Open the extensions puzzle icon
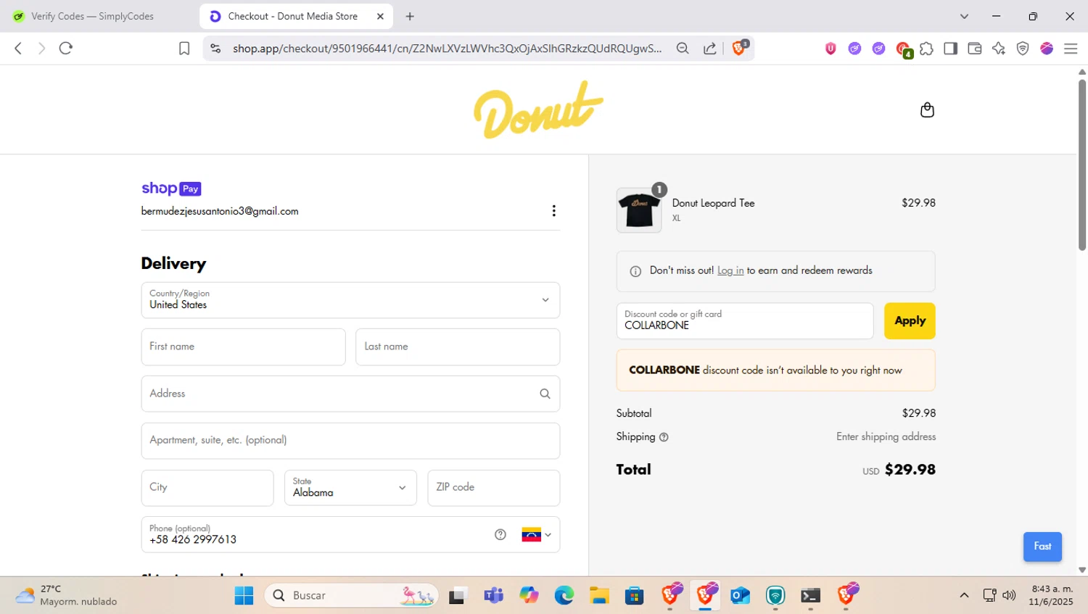The image size is (1088, 614). click(926, 49)
